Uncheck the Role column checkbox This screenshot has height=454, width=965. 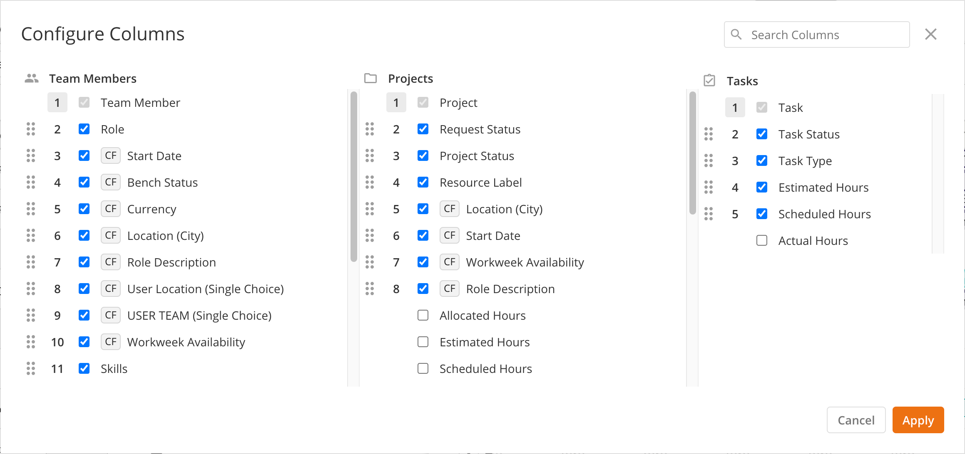click(84, 129)
